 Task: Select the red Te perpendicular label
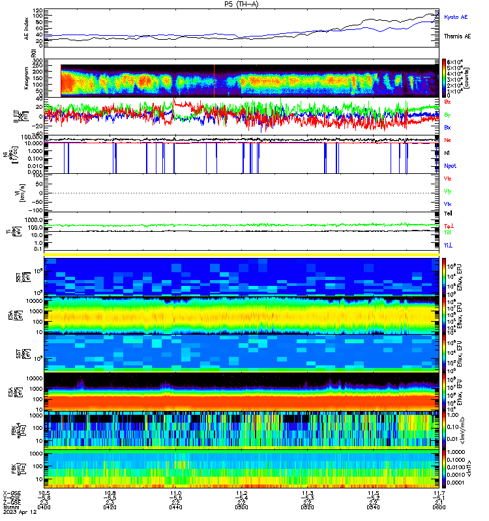click(x=449, y=226)
